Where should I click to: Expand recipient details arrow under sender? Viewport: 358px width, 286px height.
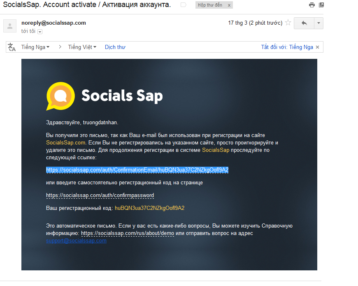(x=40, y=32)
